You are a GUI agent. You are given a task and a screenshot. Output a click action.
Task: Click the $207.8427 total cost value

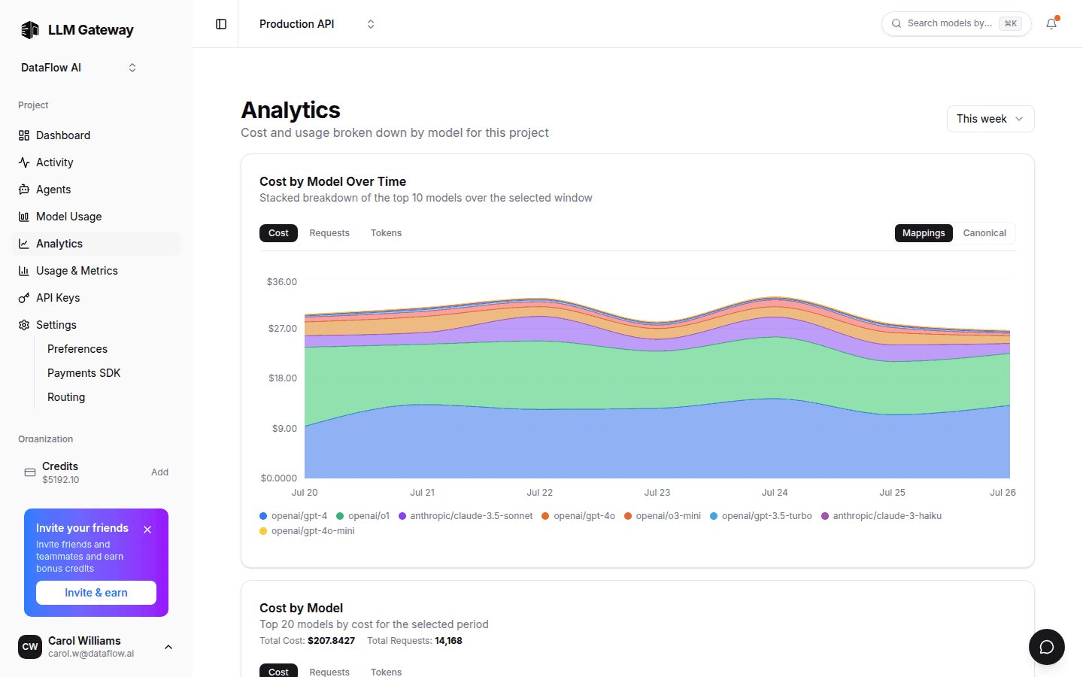(331, 641)
